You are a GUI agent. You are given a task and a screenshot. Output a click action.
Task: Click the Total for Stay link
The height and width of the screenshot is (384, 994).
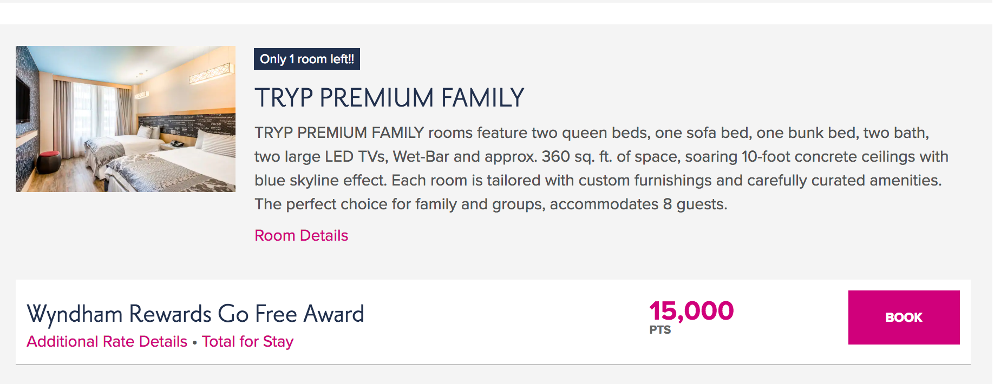tap(247, 342)
